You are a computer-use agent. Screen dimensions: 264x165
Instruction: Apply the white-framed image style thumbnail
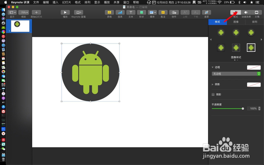251,48
